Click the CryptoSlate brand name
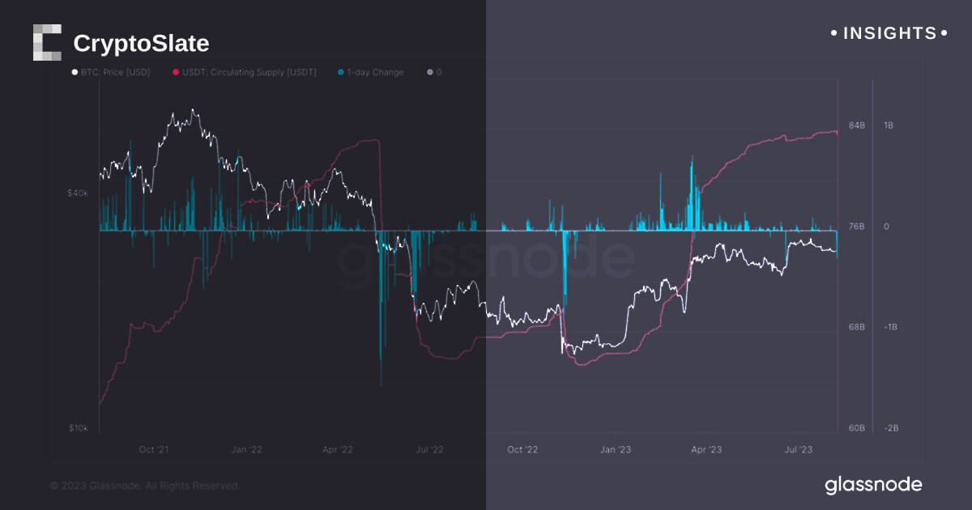972x510 pixels. pyautogui.click(x=141, y=44)
